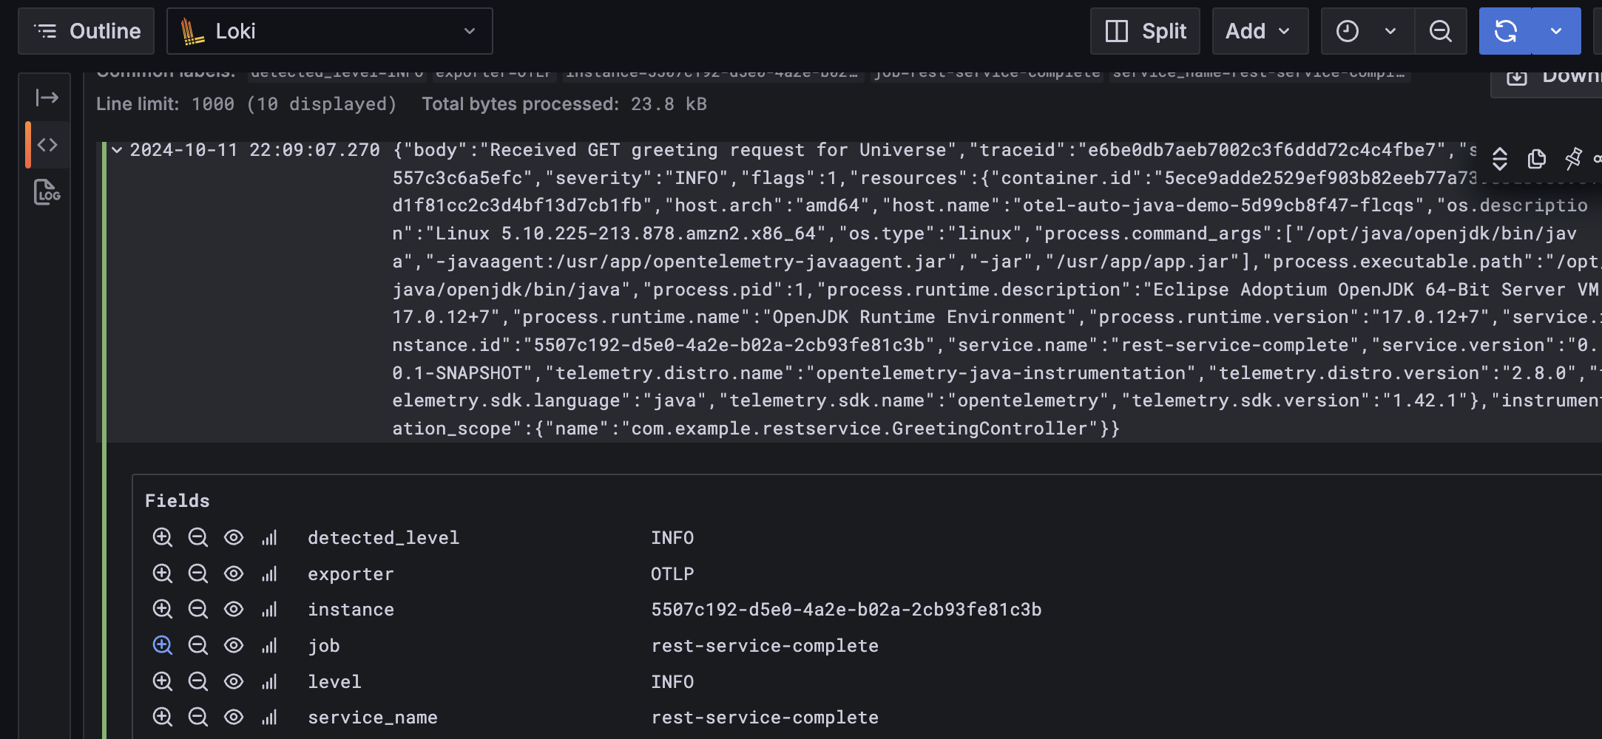1602x739 pixels.
Task: Open the Outline panel
Action: [87, 31]
